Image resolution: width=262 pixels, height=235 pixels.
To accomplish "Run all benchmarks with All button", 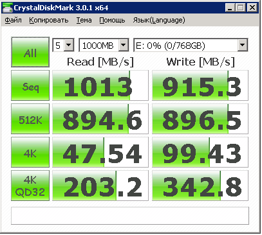I will [x=30, y=52].
